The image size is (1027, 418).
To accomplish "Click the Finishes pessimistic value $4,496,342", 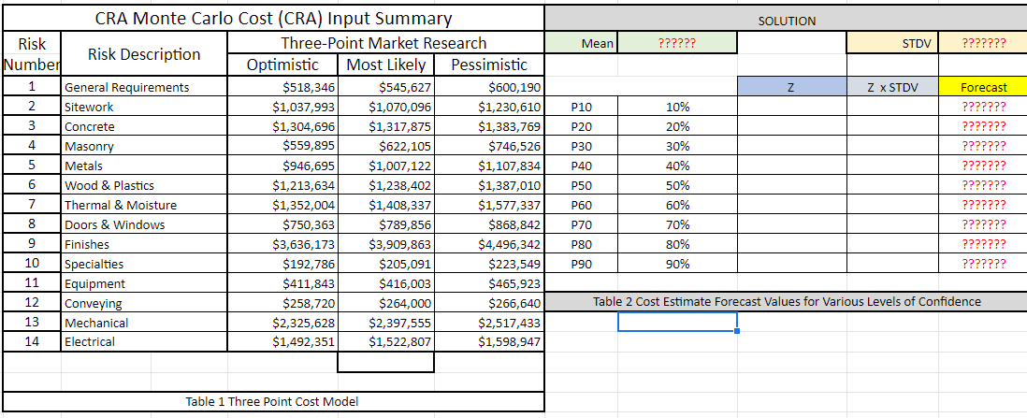I will [x=489, y=244].
